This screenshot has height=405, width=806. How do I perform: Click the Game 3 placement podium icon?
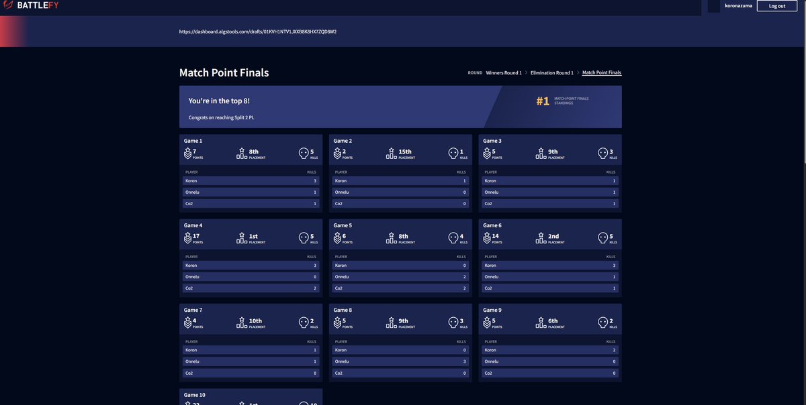pos(541,154)
